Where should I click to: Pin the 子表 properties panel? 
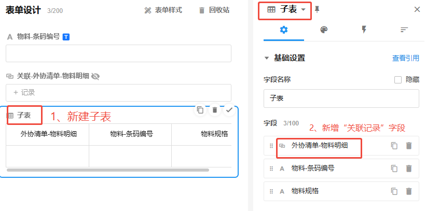pos(318,9)
